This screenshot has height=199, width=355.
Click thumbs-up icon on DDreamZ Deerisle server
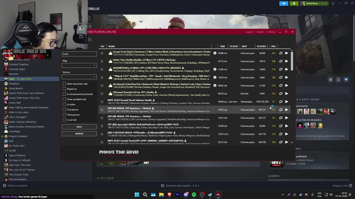(x=110, y=93)
